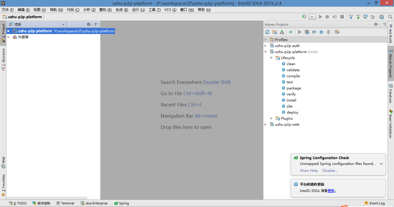Click Execute Maven Goal icon
The width and height of the screenshot is (394, 207).
click(307, 32)
